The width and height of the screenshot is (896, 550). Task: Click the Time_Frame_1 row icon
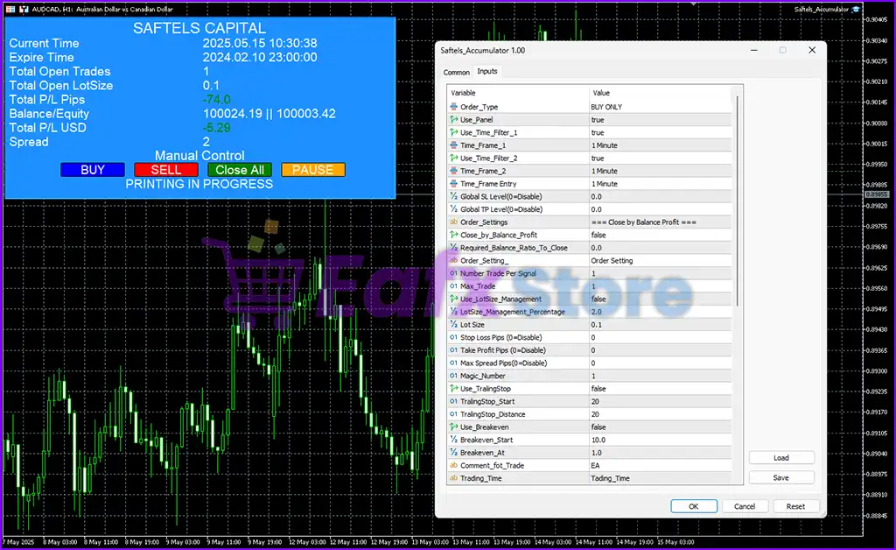[x=454, y=145]
